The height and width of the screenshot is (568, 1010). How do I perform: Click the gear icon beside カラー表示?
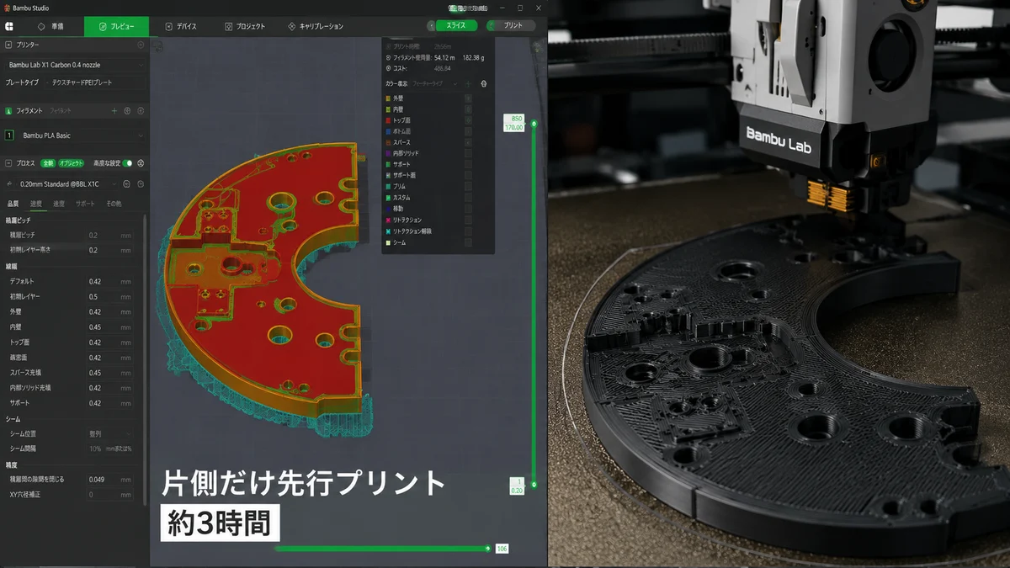484,84
